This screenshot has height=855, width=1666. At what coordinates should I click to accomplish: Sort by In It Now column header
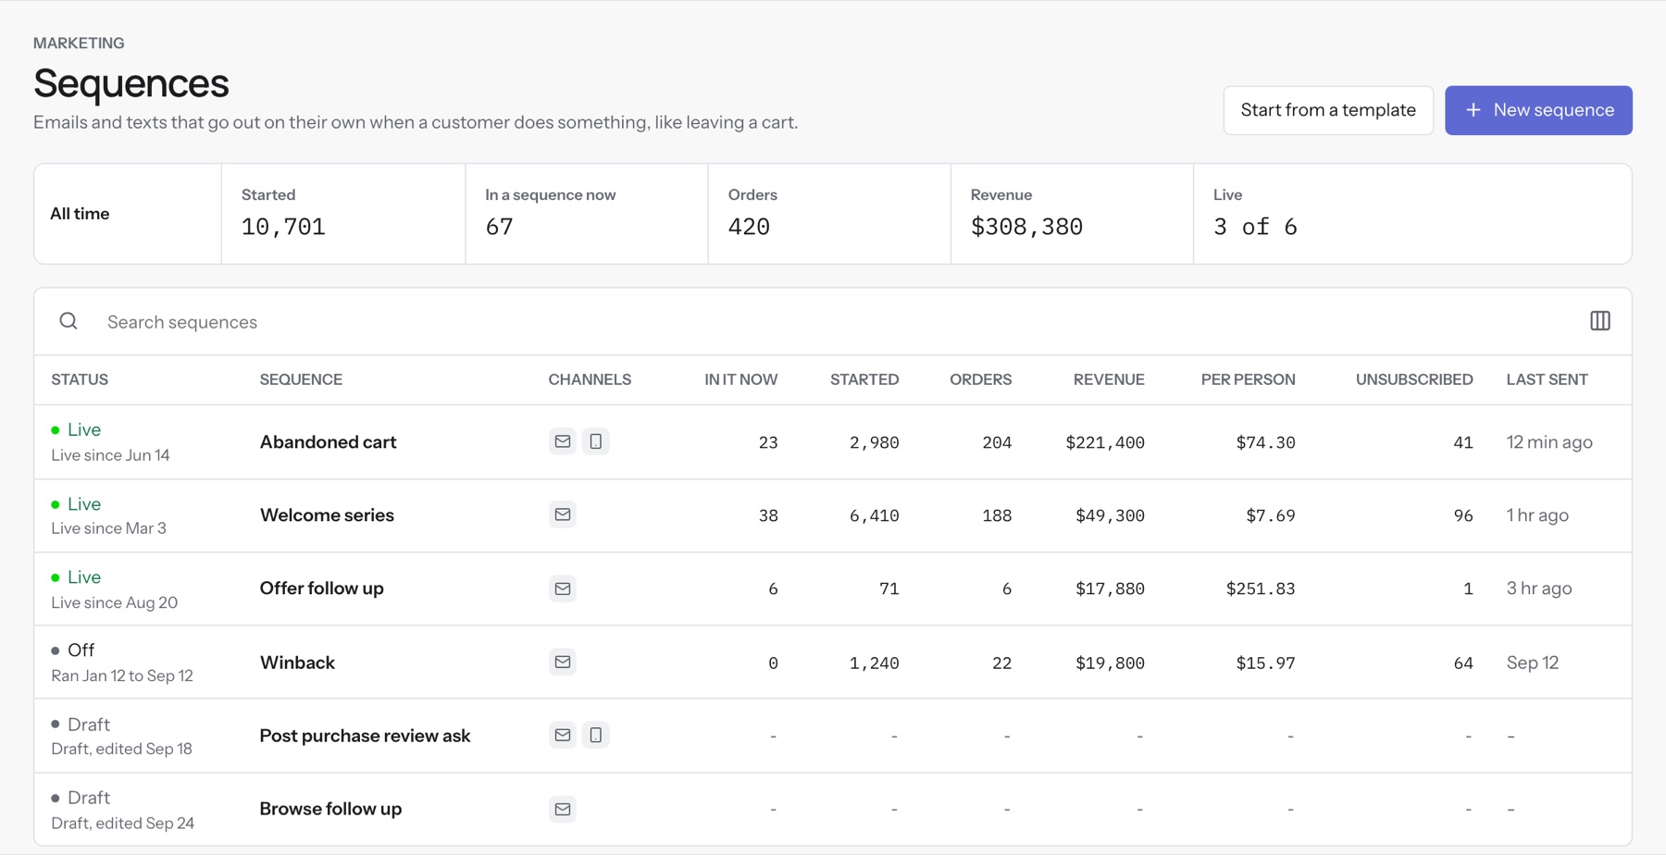point(740,379)
